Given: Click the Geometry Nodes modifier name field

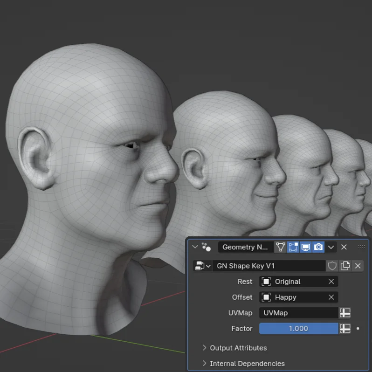Looking at the screenshot, I should click(x=245, y=247).
